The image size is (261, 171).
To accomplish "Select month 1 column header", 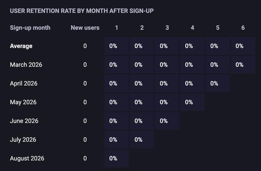I will (117, 28).
